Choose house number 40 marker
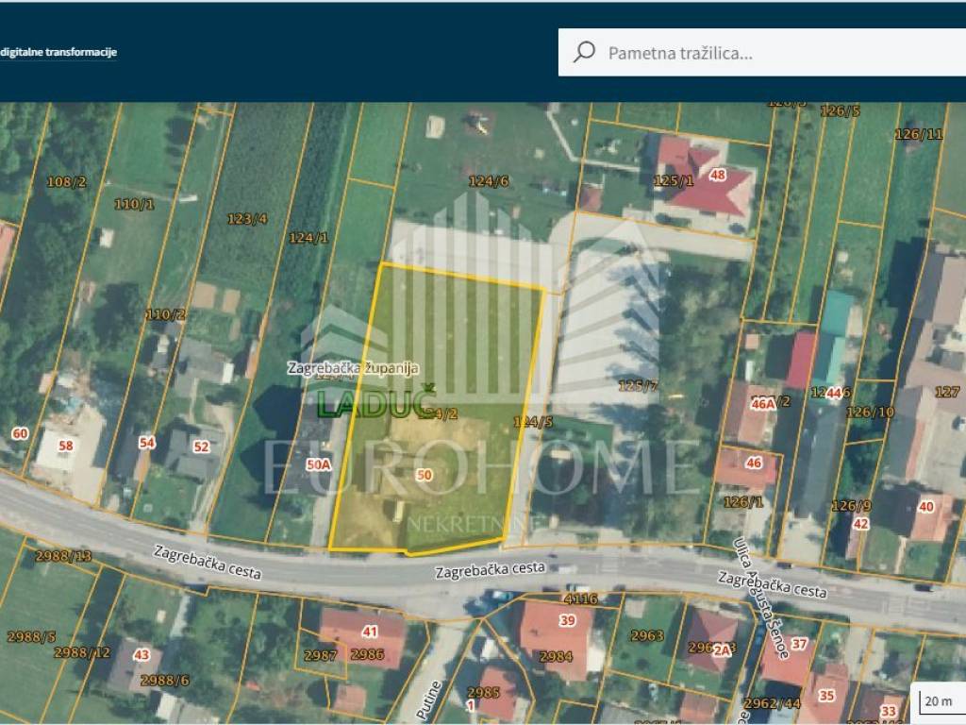 [x=925, y=507]
